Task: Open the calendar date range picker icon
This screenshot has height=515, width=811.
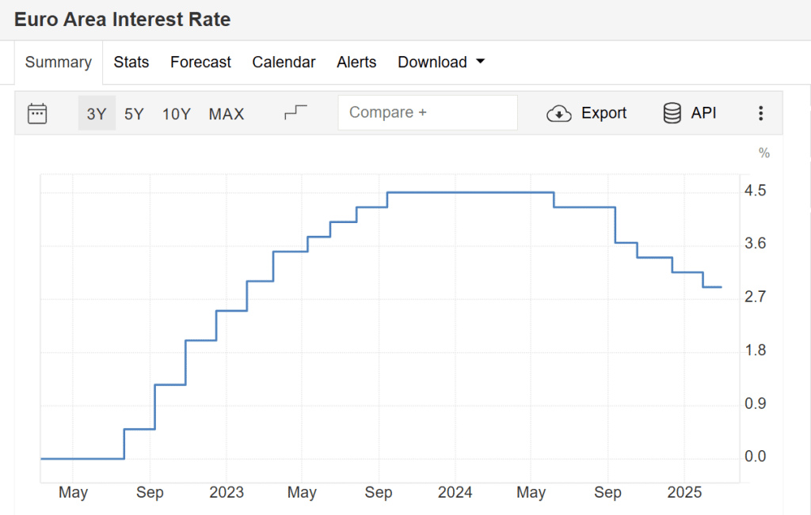Action: coord(37,113)
